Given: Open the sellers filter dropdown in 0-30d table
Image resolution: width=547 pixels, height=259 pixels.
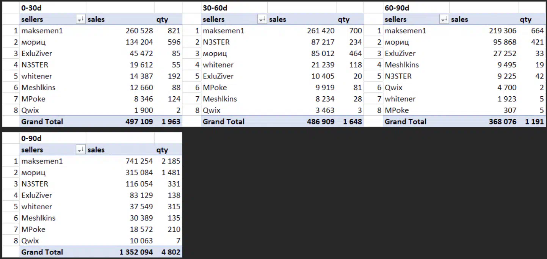Looking at the screenshot, I should 81,19.
